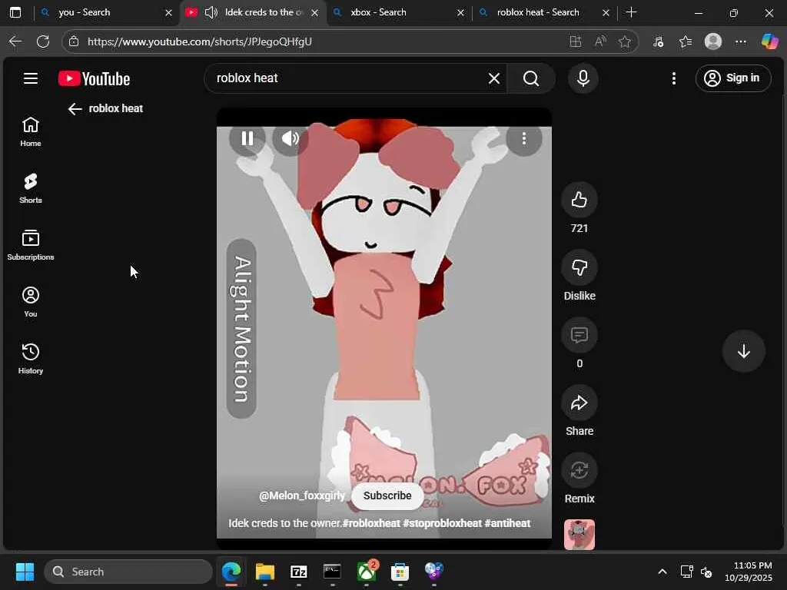Viewport: 787px width, 590px height.
Task: Open the You page in sidebar
Action: [x=31, y=301]
